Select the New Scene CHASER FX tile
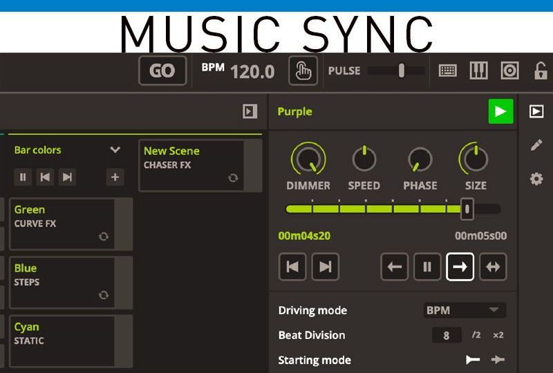The width and height of the screenshot is (553, 373). [200, 165]
